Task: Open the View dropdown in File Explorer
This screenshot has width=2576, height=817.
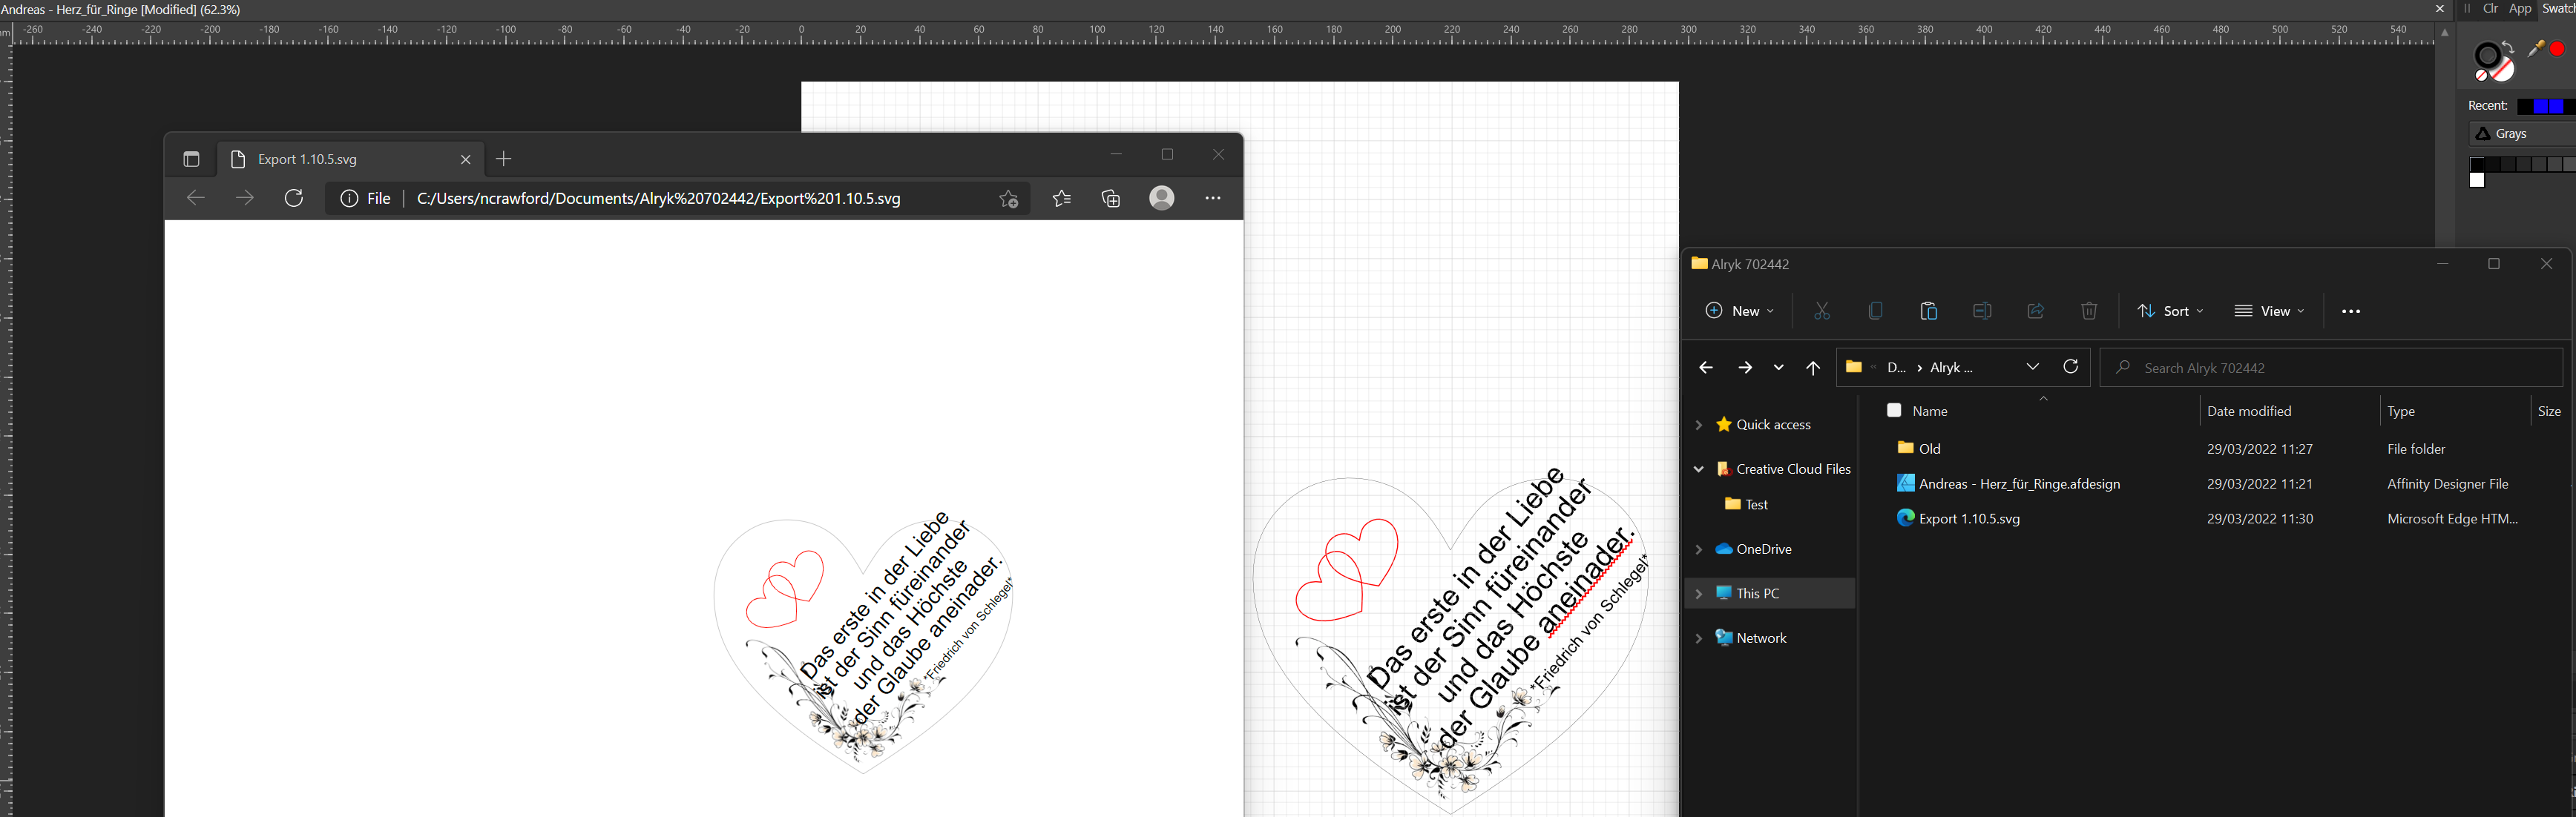Action: click(2269, 311)
